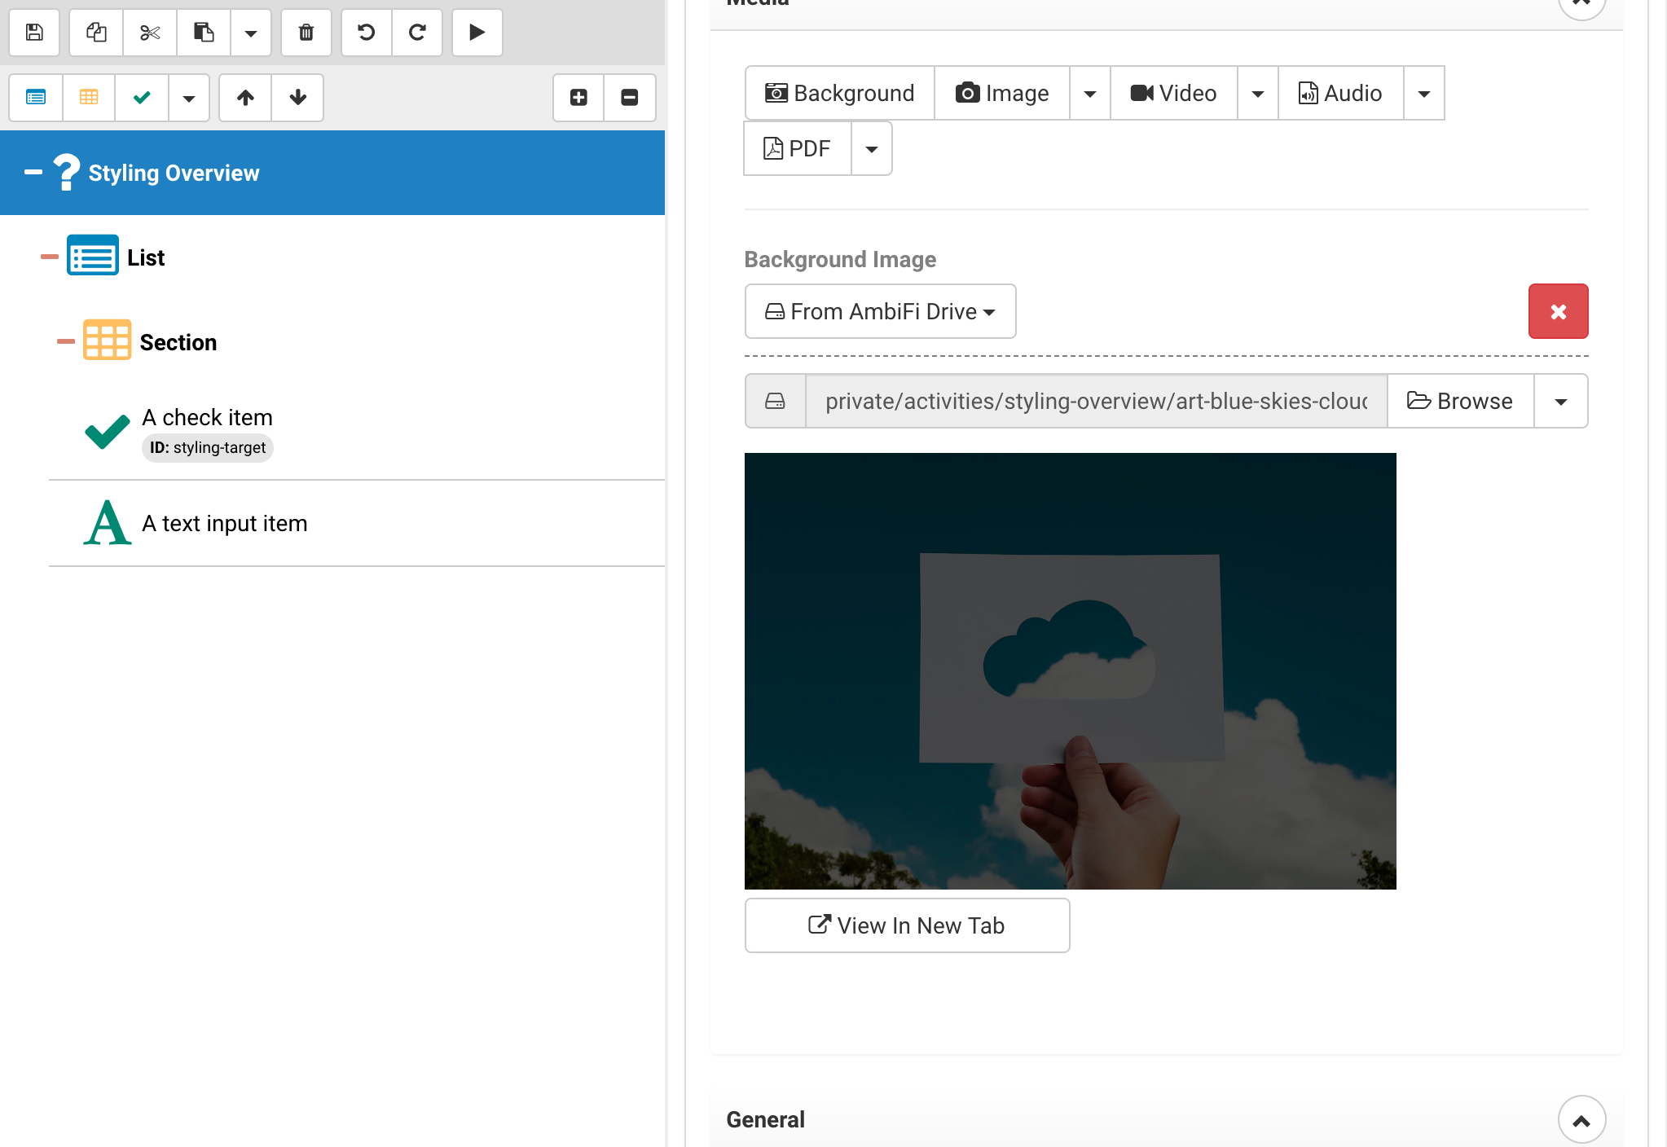Screen dimensions: 1667x1147
Task: Collapse the General panel with chevron
Action: coord(1581,1120)
